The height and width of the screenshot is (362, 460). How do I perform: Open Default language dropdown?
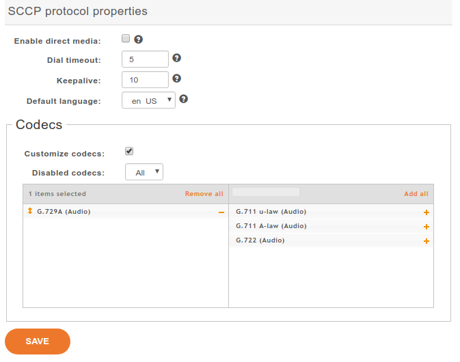[x=149, y=100]
